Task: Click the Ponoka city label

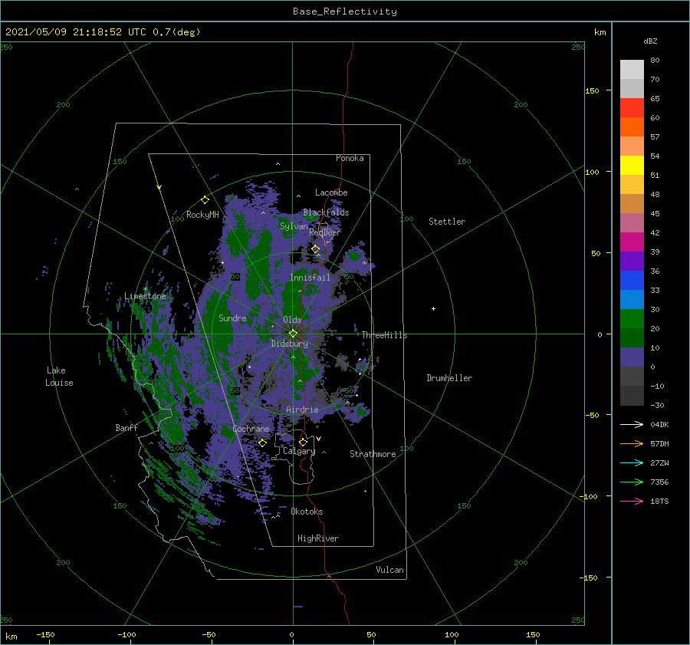Action: tap(350, 158)
